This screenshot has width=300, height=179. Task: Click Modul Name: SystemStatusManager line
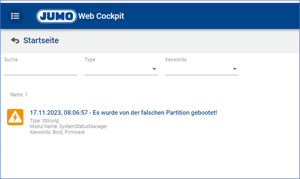coord(68,126)
